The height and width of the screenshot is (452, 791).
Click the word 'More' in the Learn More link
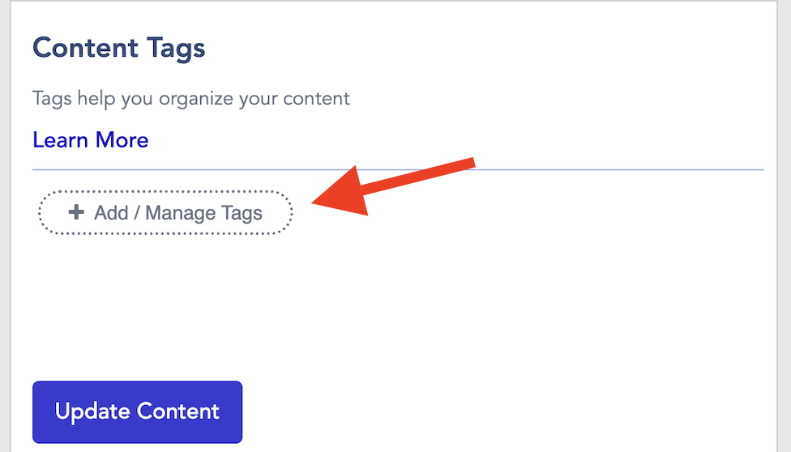point(122,140)
